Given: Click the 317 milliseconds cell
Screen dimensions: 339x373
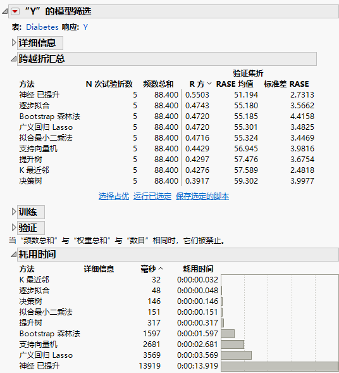Looking at the screenshot, I should pos(154,323).
